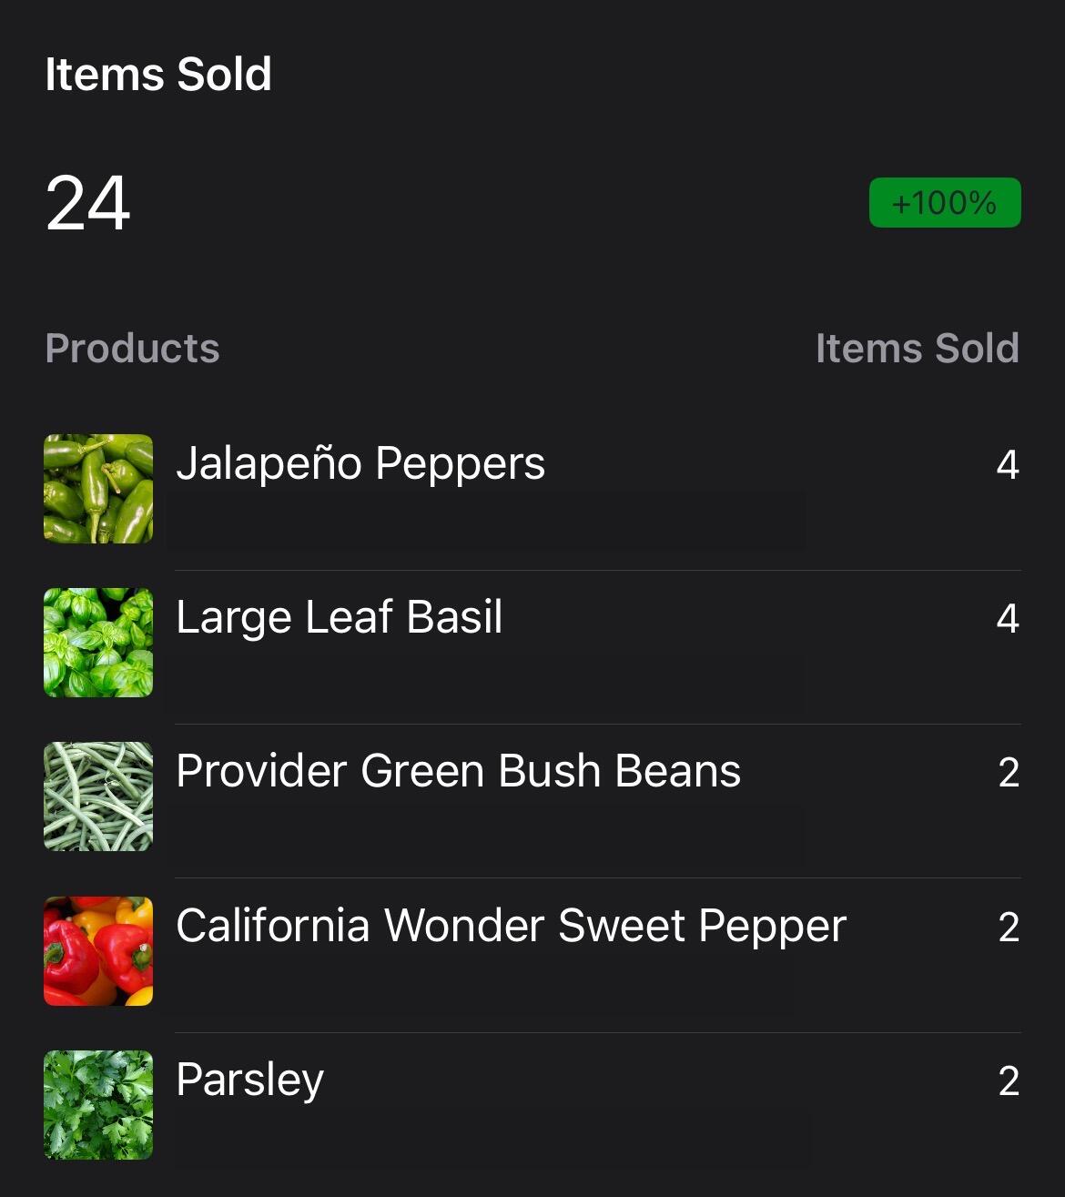Tap the Large Leaf Basil thumbnail image
Screen dimensions: 1065x1197
point(98,643)
